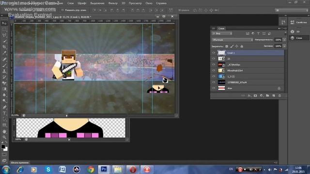The image size is (310, 174).
Task: Select the Blur tool
Action: tap(4, 95)
